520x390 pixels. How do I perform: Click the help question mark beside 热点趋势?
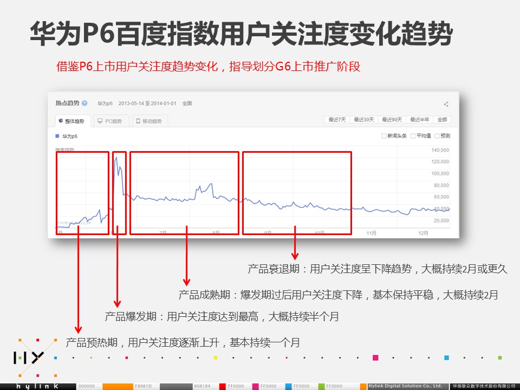tap(84, 103)
